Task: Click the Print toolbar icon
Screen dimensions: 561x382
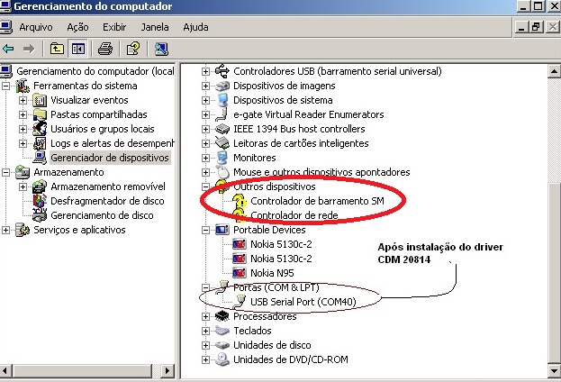Action: pos(105,49)
